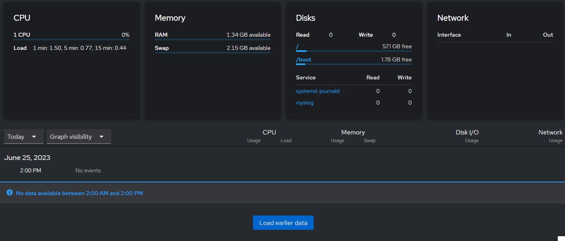Viewport: 565px width, 241px height.
Task: Click the Load earlier data button
Action: click(283, 223)
